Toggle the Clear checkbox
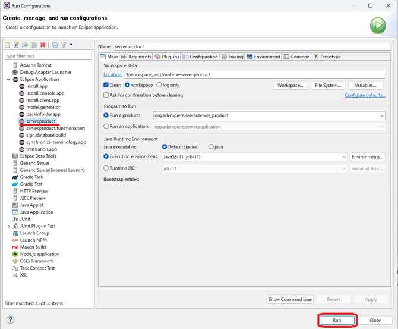 pyautogui.click(x=106, y=85)
